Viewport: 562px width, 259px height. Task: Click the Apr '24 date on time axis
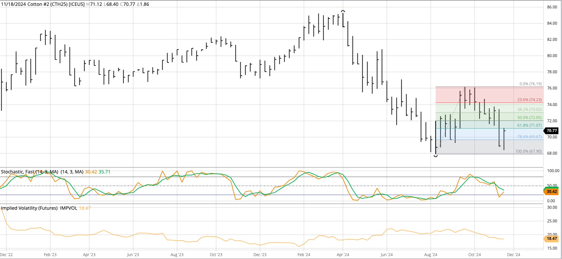point(343,255)
